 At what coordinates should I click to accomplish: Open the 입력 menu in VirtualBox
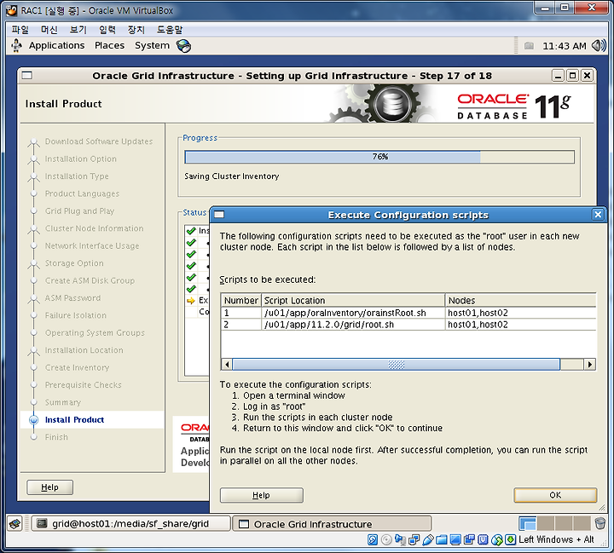click(x=107, y=29)
